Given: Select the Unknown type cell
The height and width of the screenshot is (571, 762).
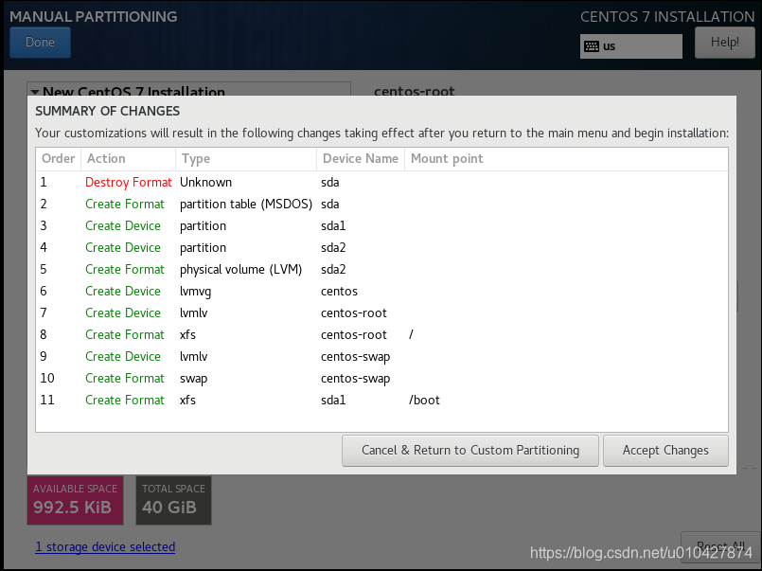Looking at the screenshot, I should pos(205,182).
